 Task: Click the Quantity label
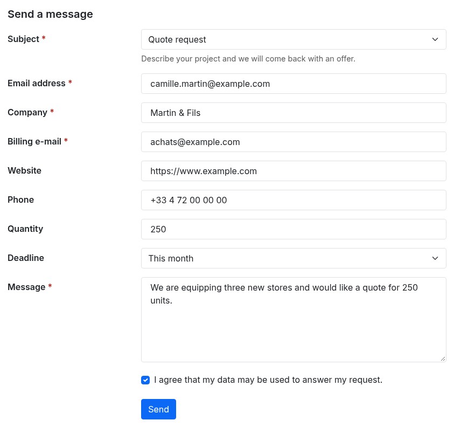[25, 229]
